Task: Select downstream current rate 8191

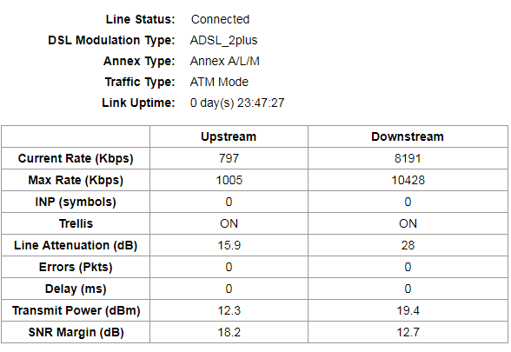Action: [408, 158]
